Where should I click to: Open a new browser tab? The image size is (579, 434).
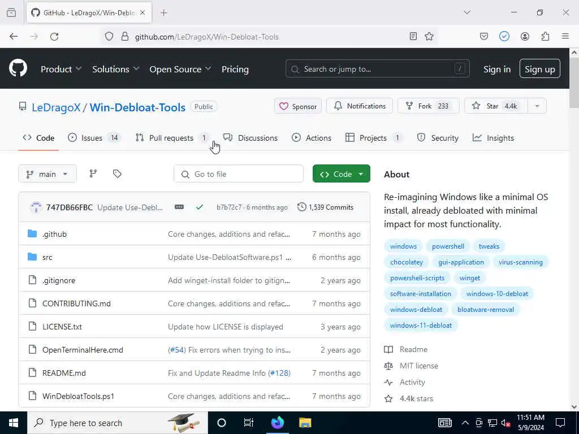164,12
